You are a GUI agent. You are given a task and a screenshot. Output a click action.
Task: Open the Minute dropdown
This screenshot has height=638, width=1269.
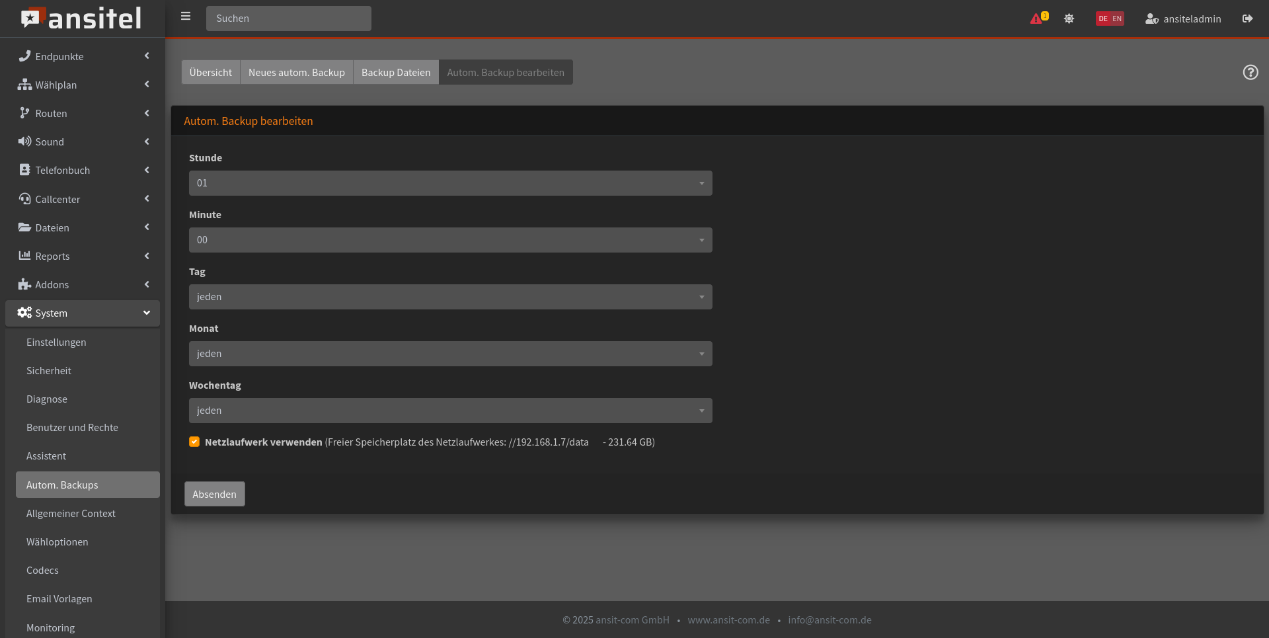tap(451, 240)
